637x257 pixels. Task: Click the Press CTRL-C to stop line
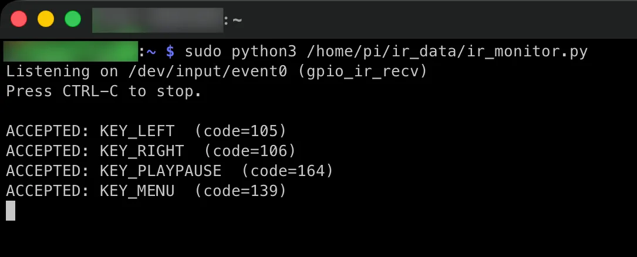[x=103, y=92]
